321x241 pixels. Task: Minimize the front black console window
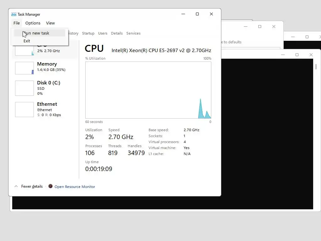tap(283, 55)
